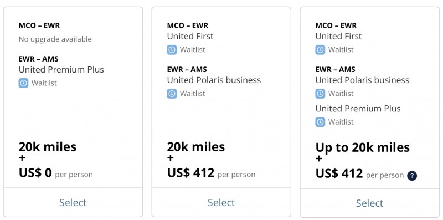Click the 'Up to 20k miles' price text
This screenshot has width=443, height=220.
click(363, 147)
